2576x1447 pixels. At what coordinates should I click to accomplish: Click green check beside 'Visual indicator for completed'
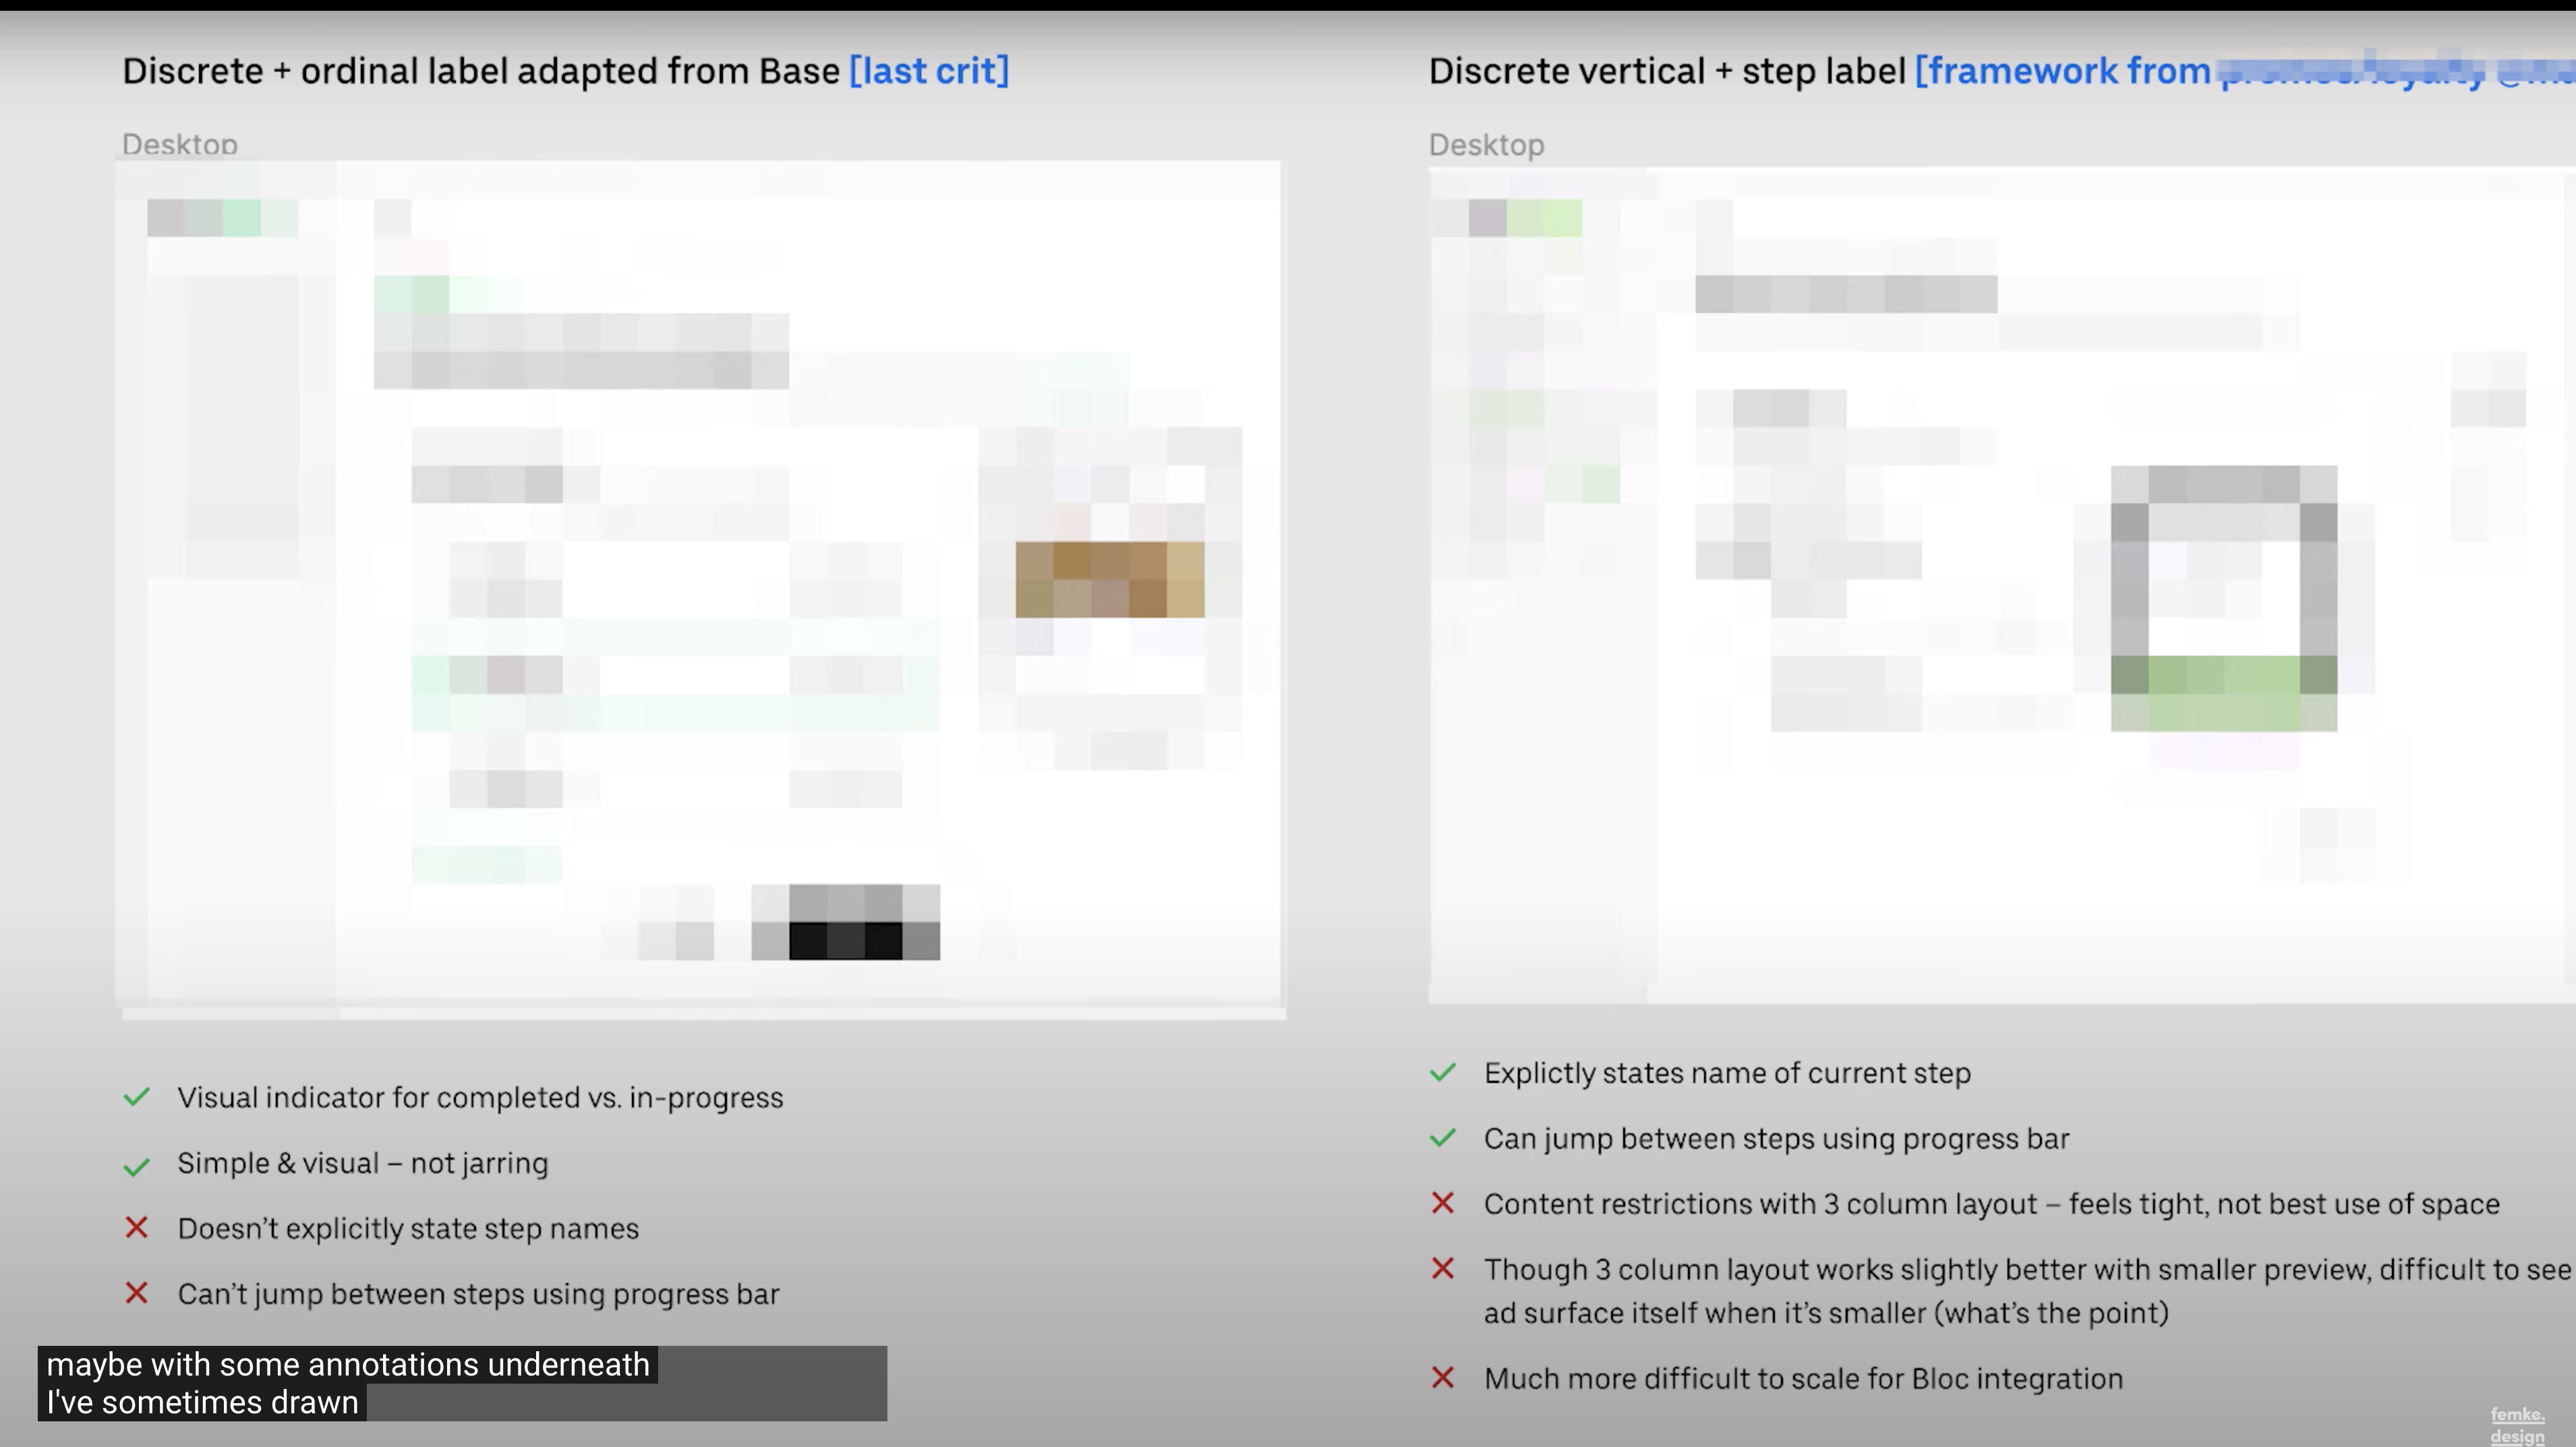click(137, 1097)
